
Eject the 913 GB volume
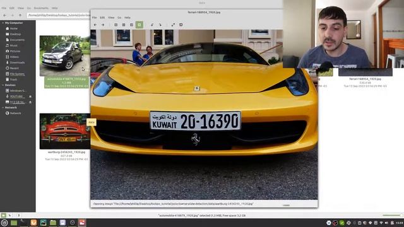point(30,102)
